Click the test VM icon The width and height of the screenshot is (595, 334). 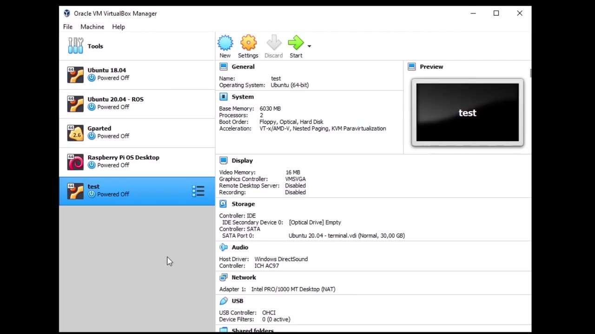(75, 191)
